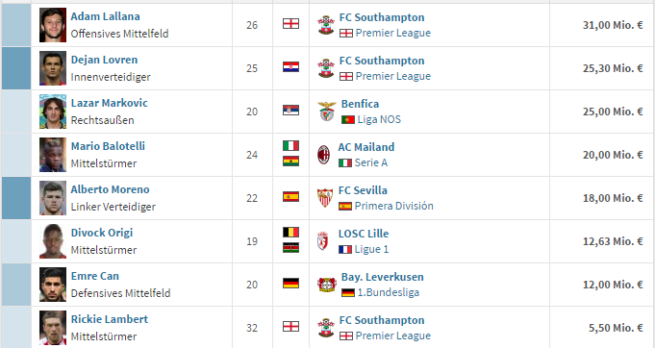The width and height of the screenshot is (655, 348).
Task: Click the LOSC Lille club crest
Action: (323, 241)
